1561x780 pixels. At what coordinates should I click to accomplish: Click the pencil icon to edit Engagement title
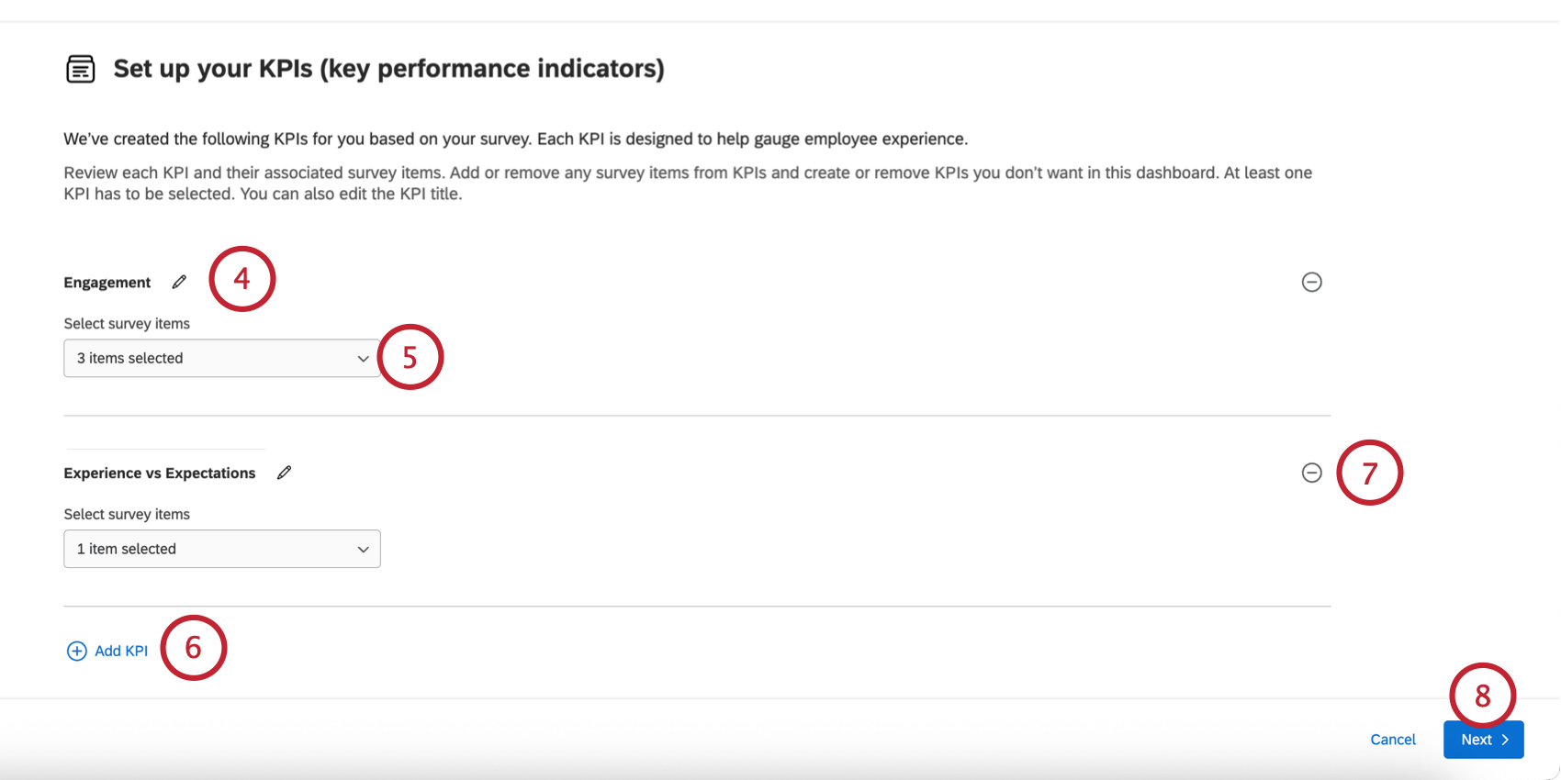179,282
